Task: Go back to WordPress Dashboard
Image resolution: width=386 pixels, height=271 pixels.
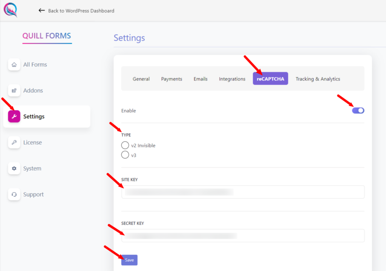Action: [x=81, y=11]
